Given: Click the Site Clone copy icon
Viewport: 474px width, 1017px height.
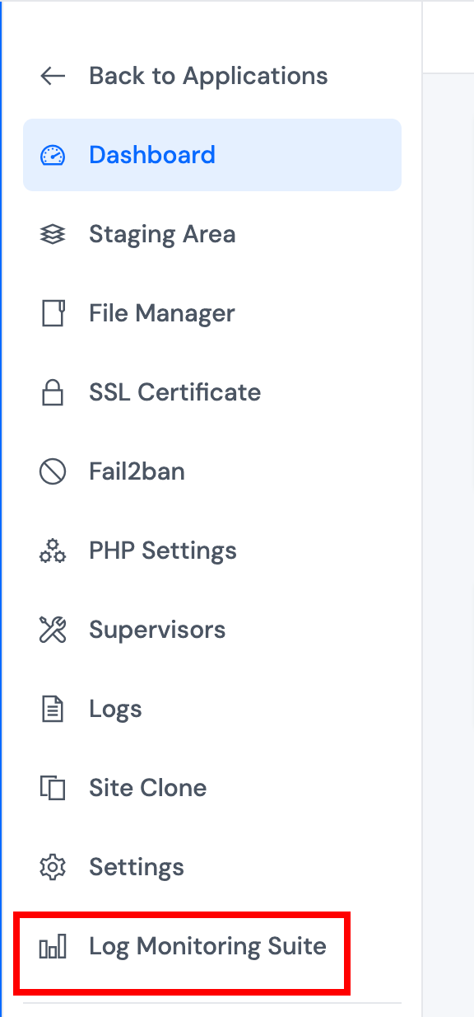Looking at the screenshot, I should point(53,788).
